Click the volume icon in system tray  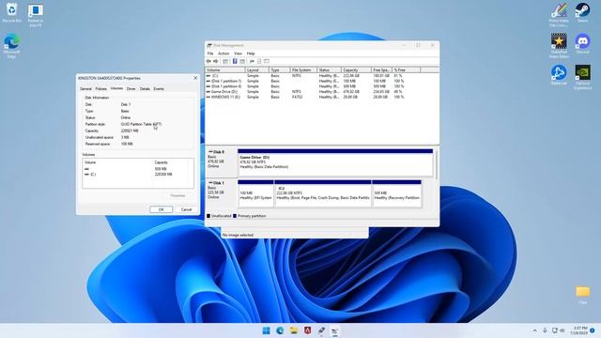point(562,330)
